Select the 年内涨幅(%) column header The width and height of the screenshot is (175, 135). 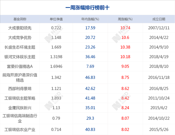(90, 19)
